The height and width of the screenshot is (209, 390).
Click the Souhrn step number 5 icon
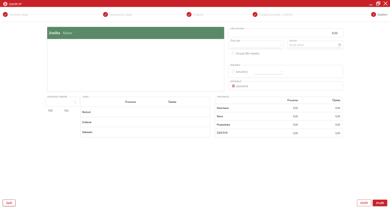374,14
